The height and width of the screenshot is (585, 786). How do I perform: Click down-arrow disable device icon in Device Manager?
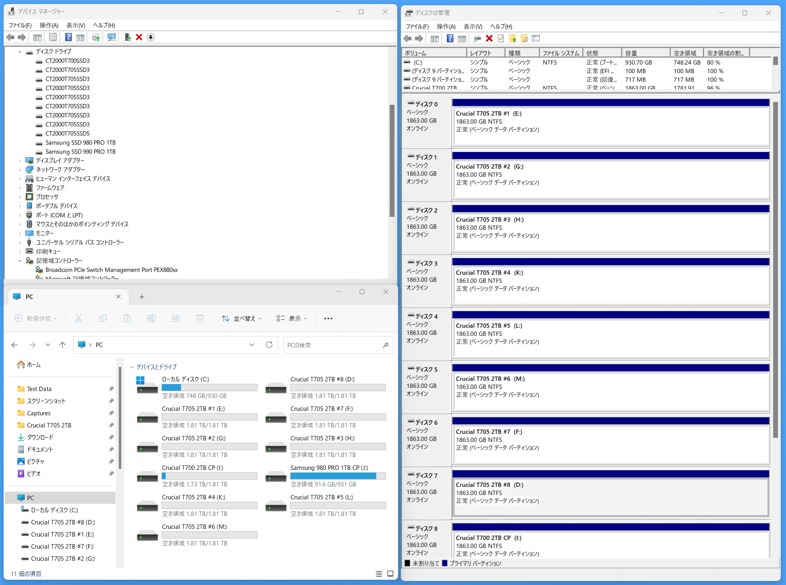tap(151, 37)
